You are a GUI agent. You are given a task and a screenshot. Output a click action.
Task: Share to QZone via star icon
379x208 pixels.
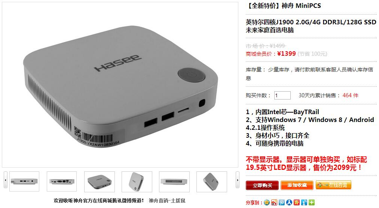pyautogui.click(x=267, y=202)
